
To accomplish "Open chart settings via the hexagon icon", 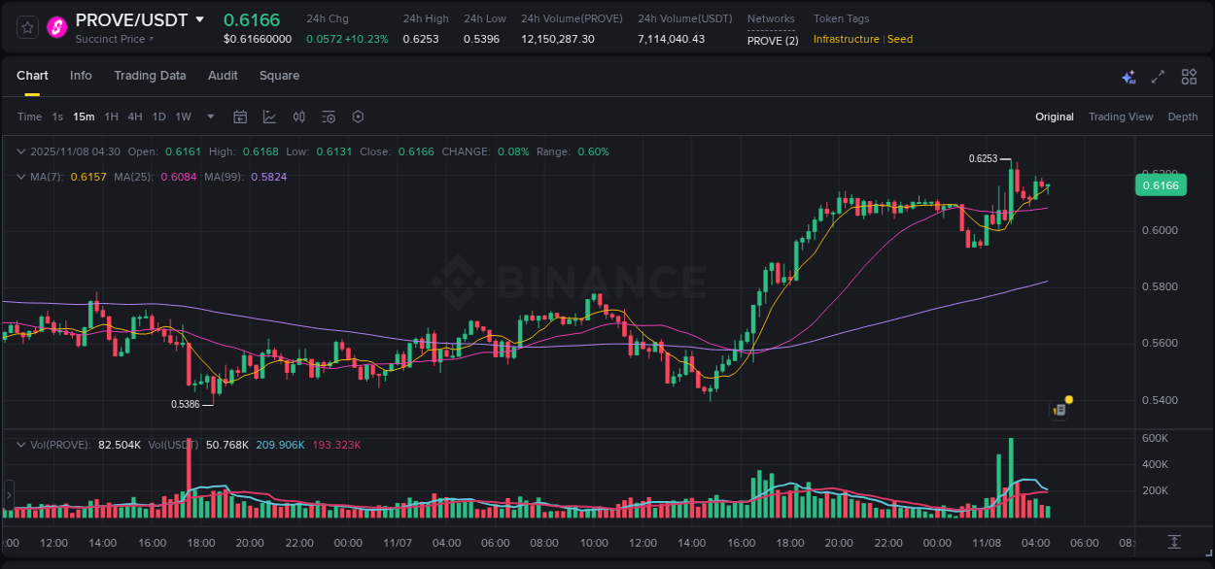I will [358, 117].
